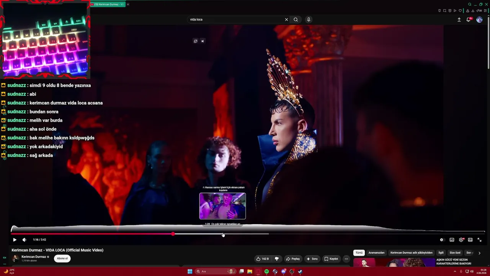Select the Size özel filter chip

click(455, 253)
